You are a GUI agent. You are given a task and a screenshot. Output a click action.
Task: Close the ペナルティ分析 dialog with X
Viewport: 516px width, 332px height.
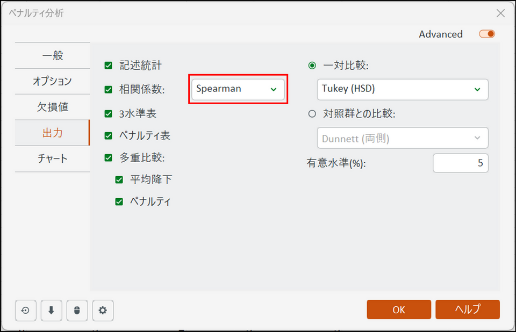(x=500, y=13)
